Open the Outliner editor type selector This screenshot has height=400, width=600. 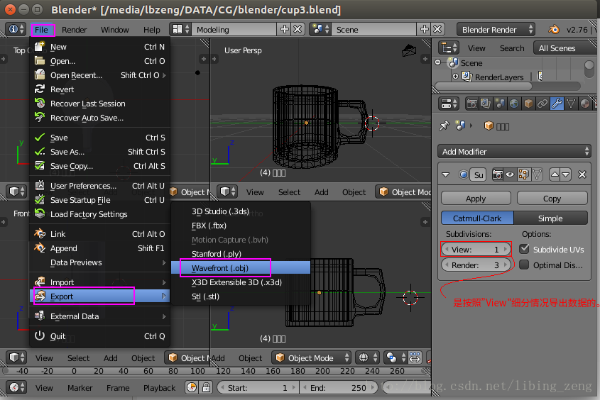pos(449,48)
